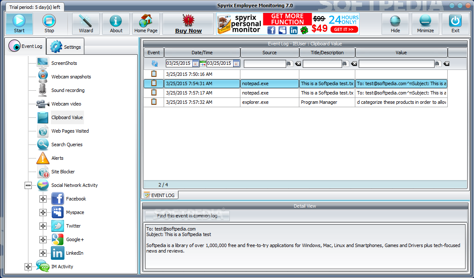The width and height of the screenshot is (474, 278).
Task: Open the About dialog
Action: pos(116,24)
